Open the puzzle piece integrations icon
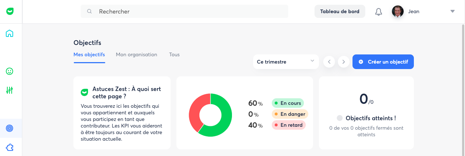Viewport: 465px width, 156px height. [x=10, y=147]
